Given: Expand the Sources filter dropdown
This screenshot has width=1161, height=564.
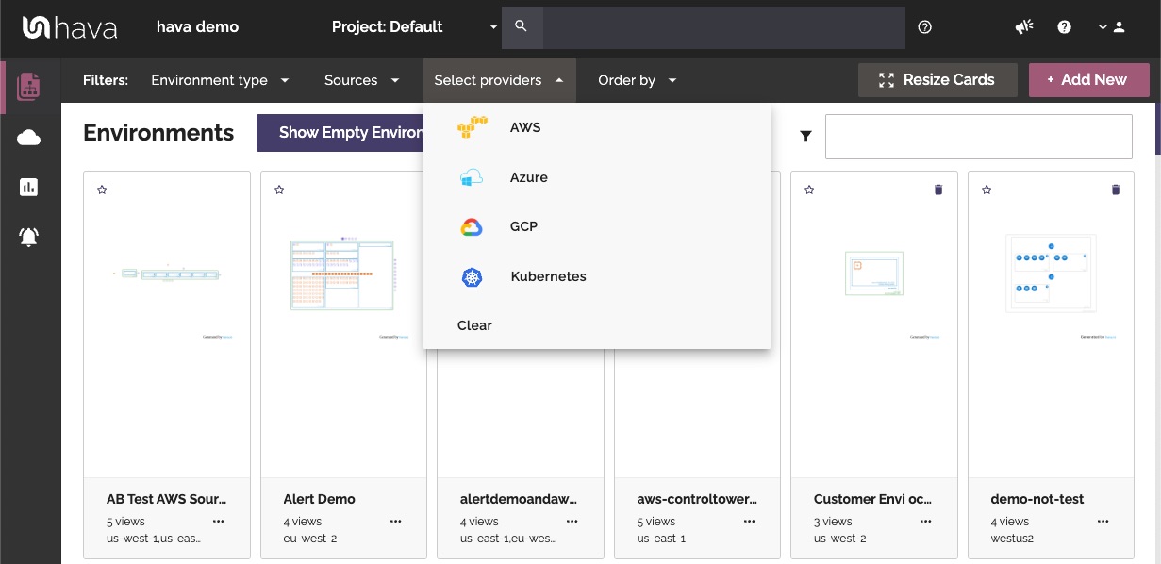Looking at the screenshot, I should click(x=362, y=80).
